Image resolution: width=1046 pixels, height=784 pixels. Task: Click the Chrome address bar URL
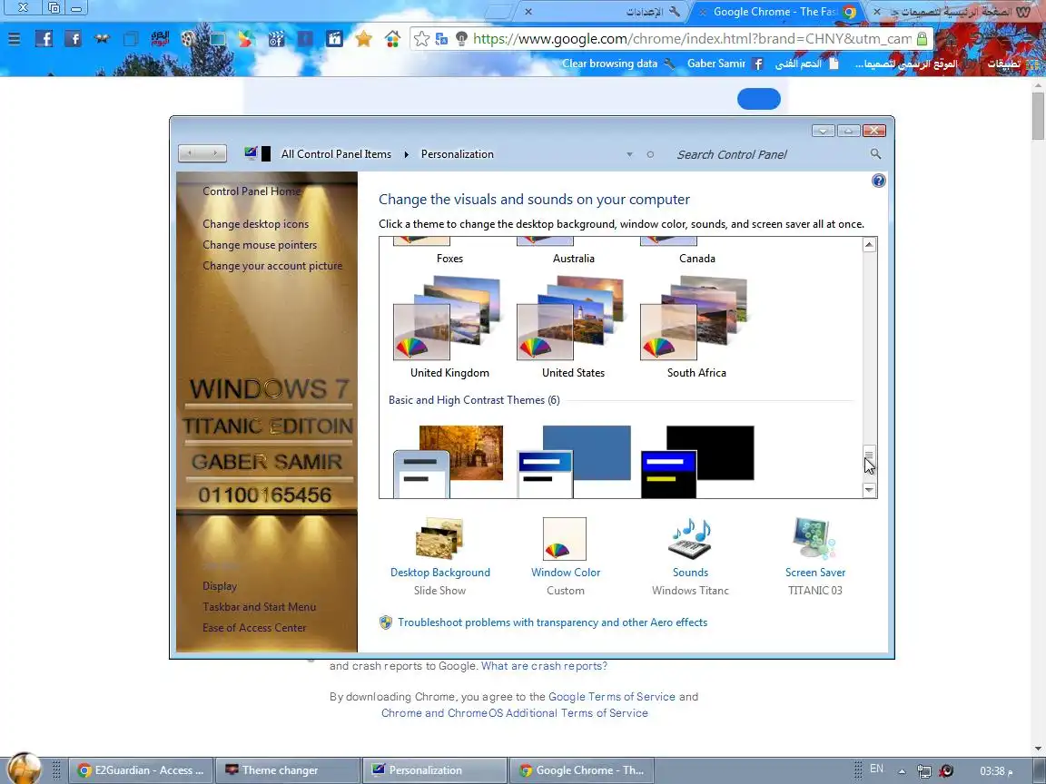point(692,39)
